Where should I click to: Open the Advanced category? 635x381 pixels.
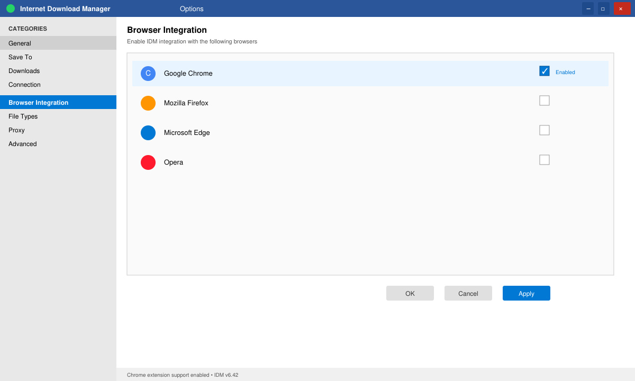[x=58, y=144]
